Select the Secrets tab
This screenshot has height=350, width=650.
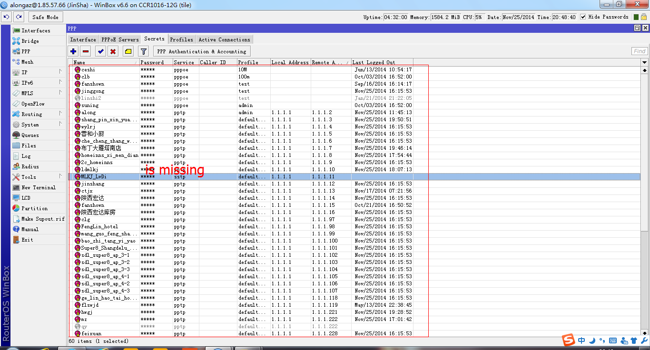tap(155, 39)
